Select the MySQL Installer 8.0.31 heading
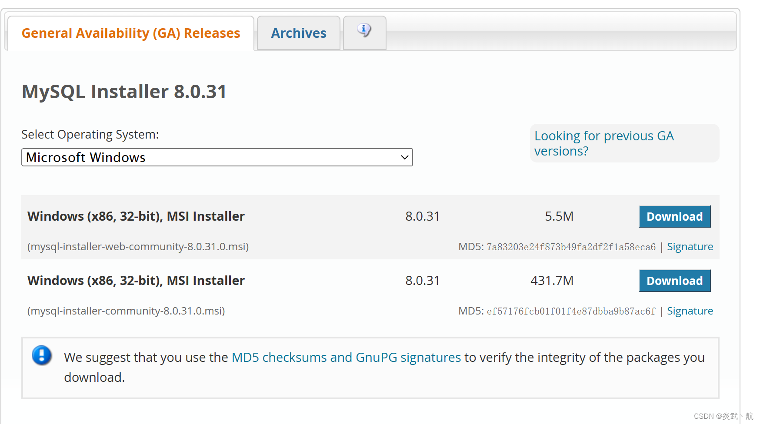The image size is (760, 424). click(124, 92)
